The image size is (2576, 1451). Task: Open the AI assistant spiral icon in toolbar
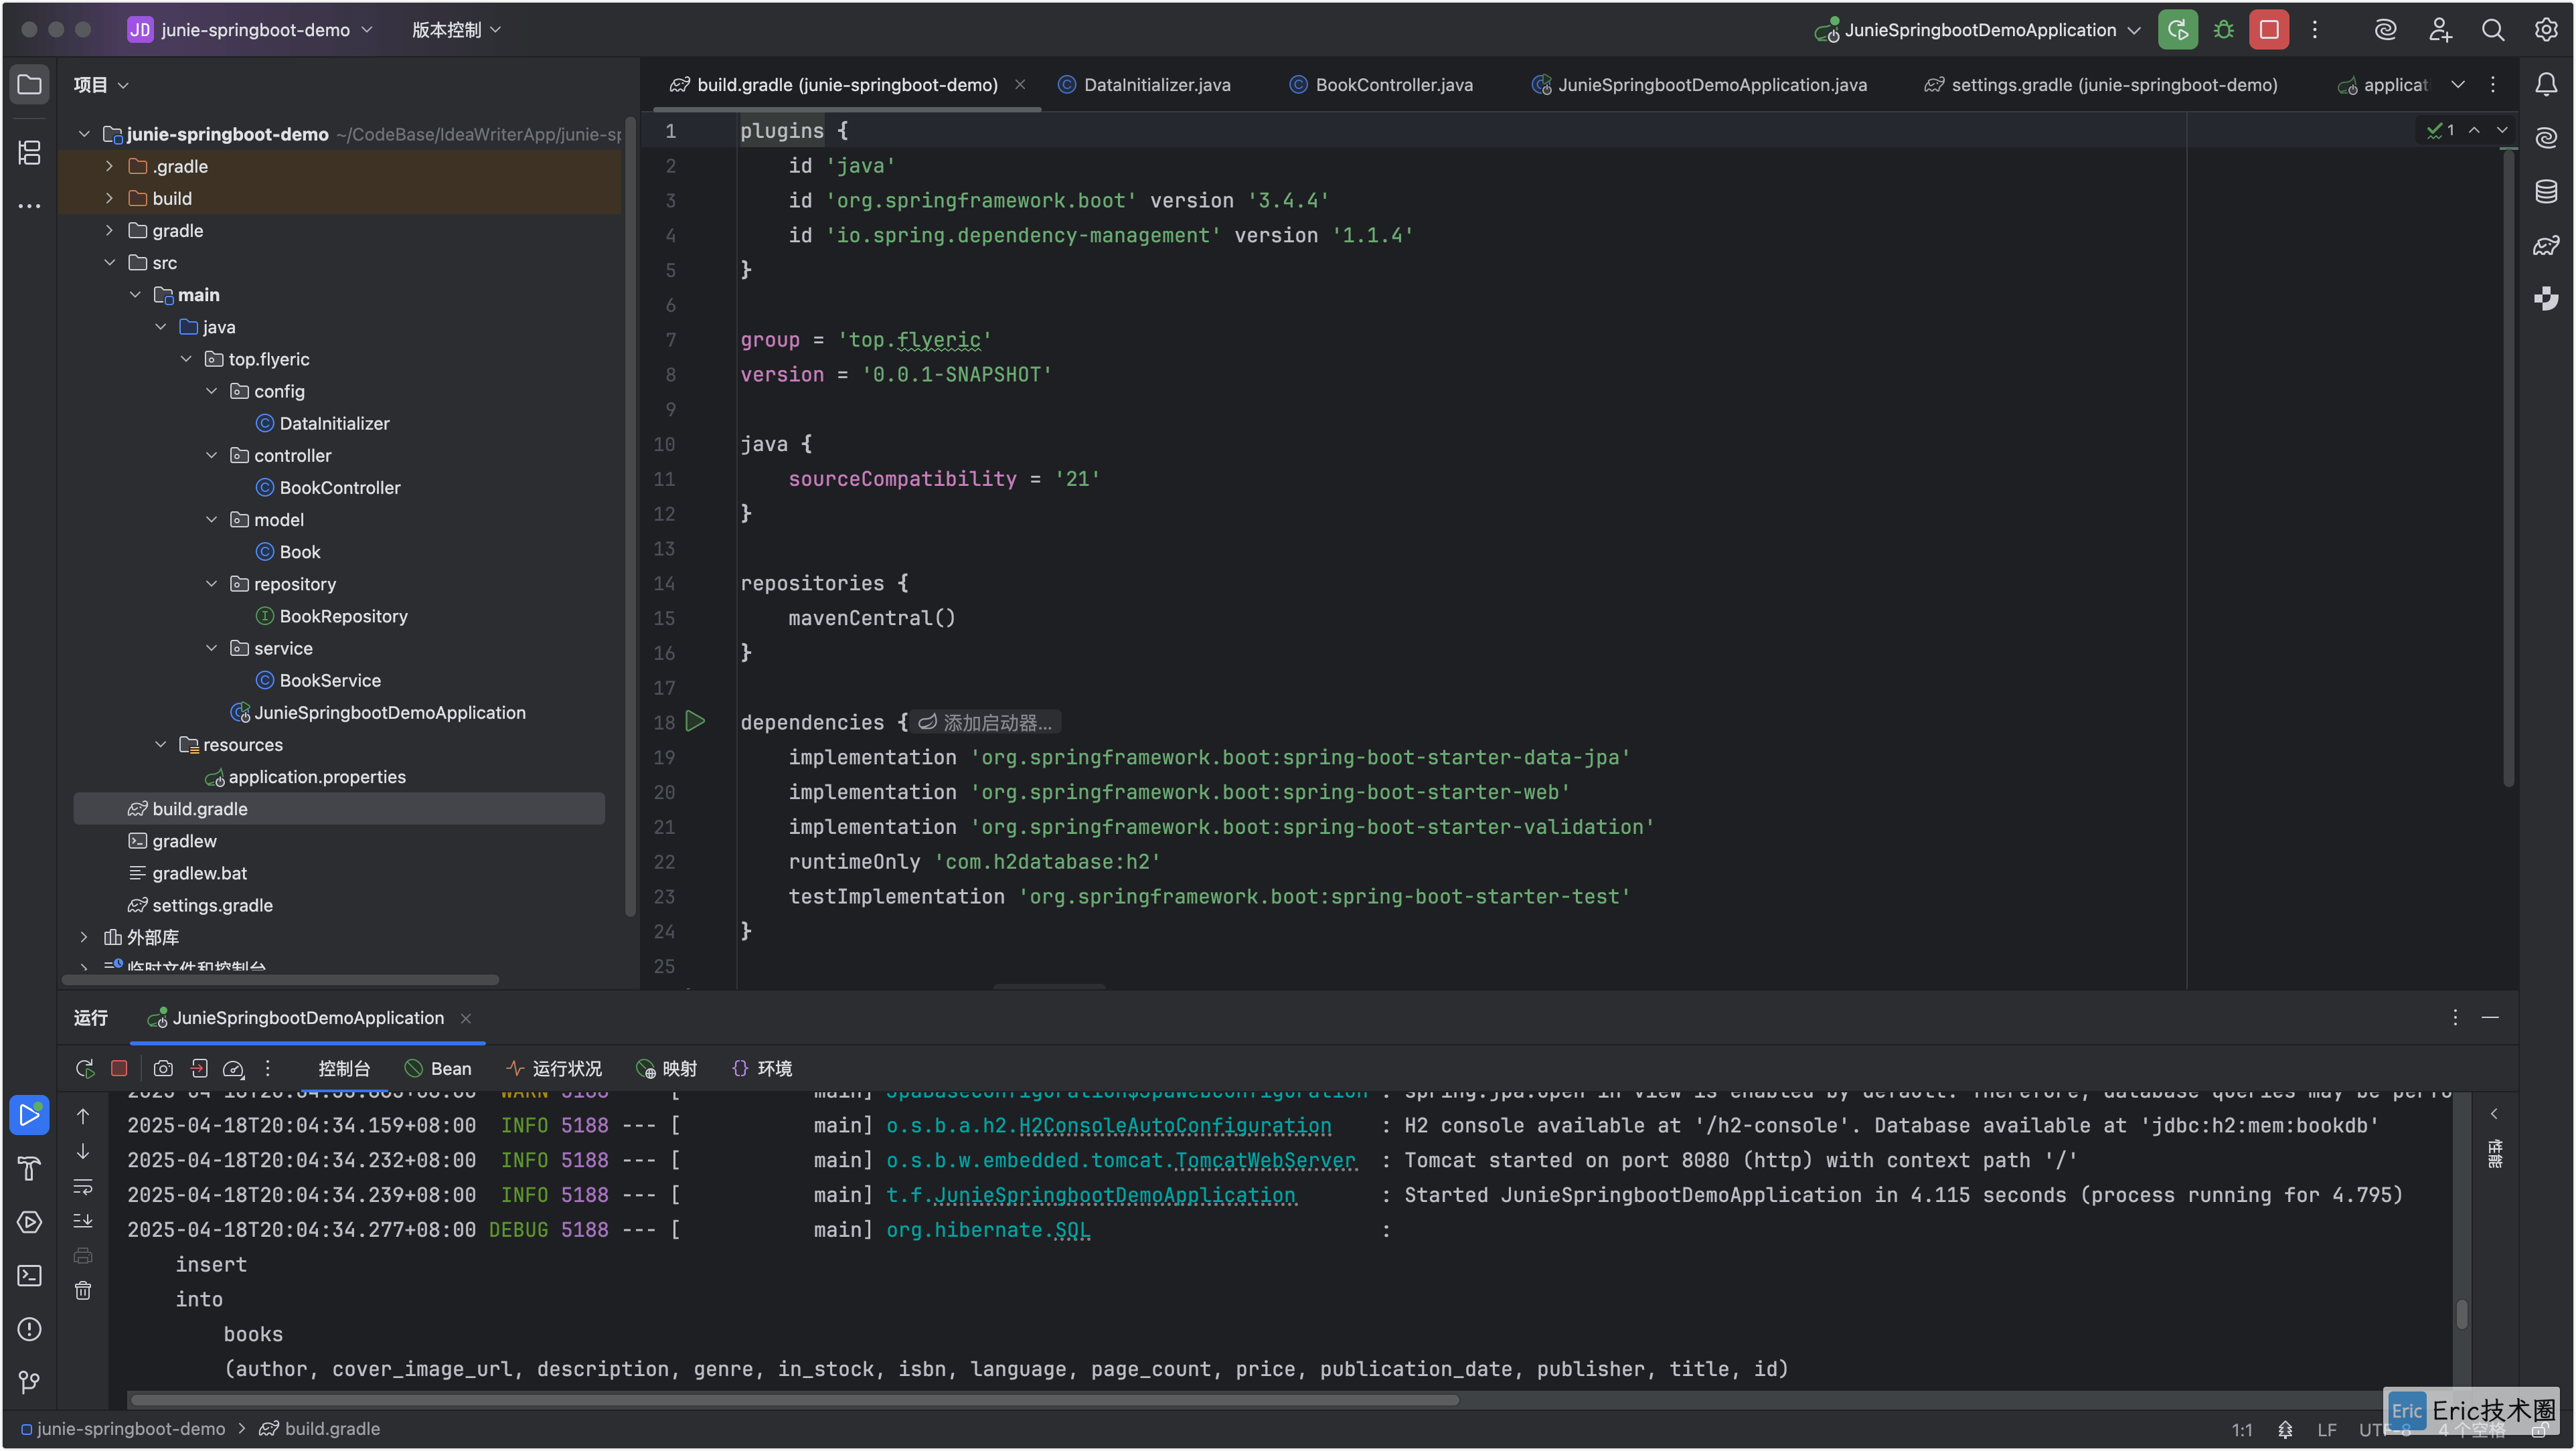2385,30
